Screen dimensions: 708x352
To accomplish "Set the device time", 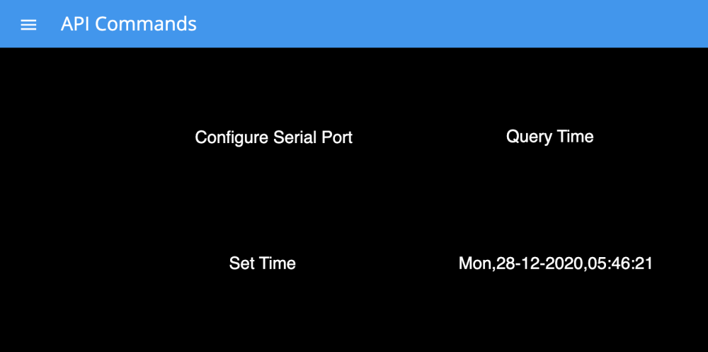I will [x=262, y=263].
